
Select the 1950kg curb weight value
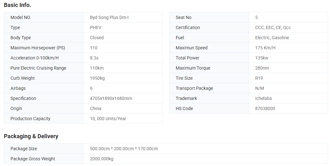pyautogui.click(x=97, y=78)
